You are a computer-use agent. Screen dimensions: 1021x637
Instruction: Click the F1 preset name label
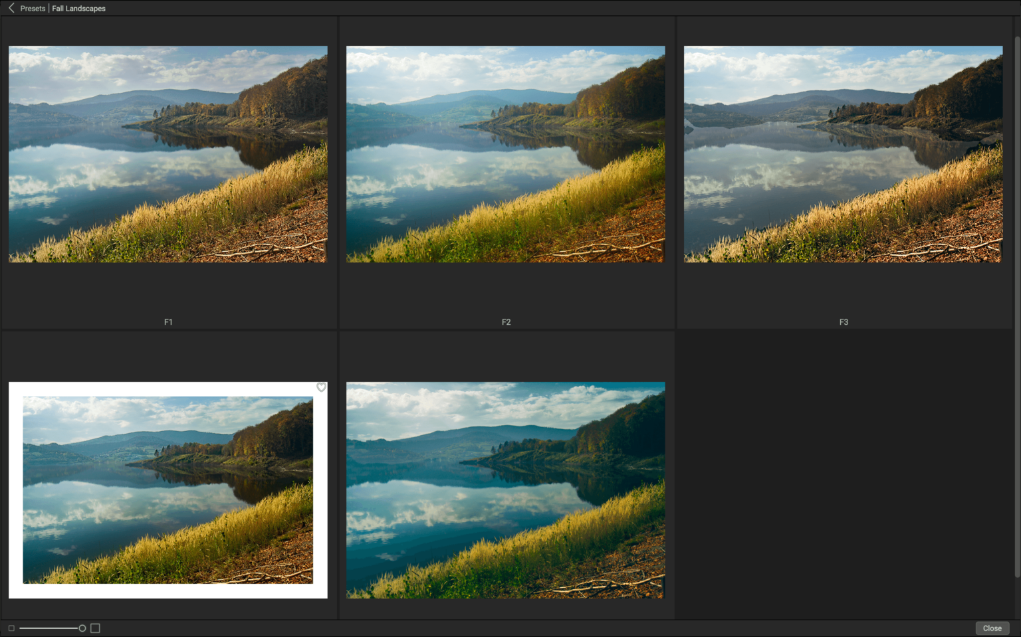tap(168, 321)
